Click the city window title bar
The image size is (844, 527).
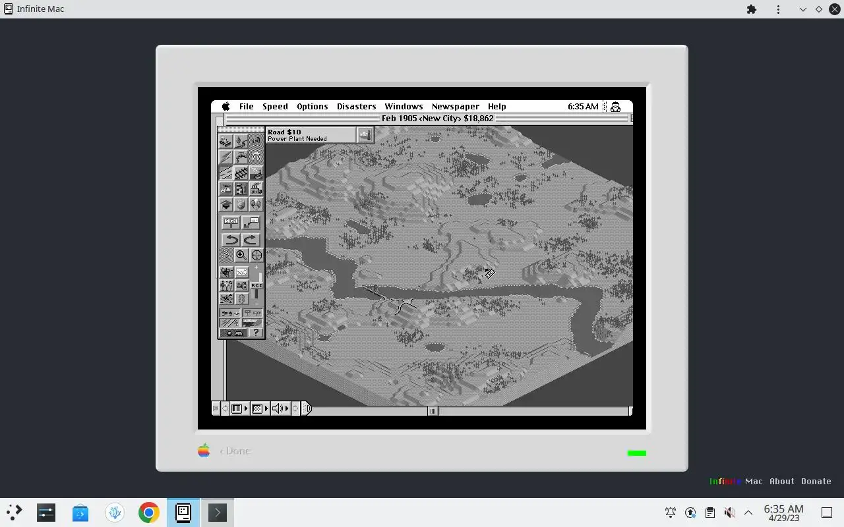point(427,119)
